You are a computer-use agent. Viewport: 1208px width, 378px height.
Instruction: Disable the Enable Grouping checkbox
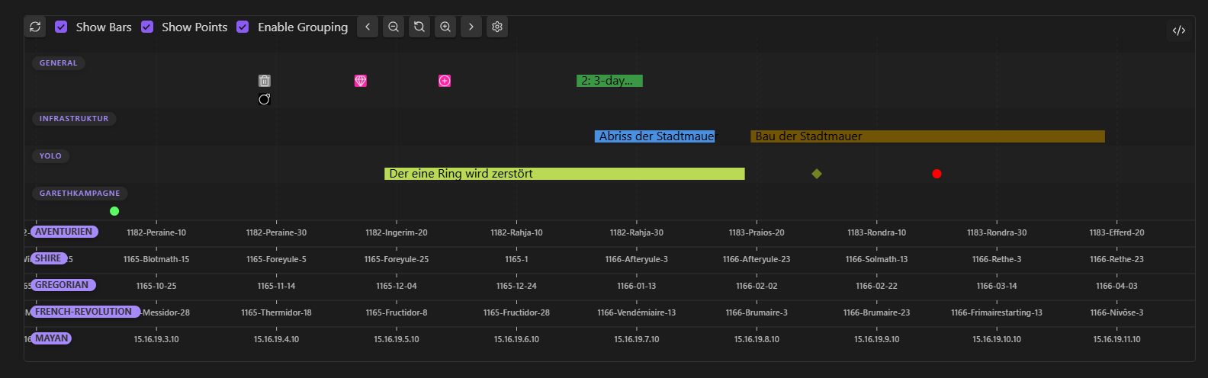coord(243,27)
